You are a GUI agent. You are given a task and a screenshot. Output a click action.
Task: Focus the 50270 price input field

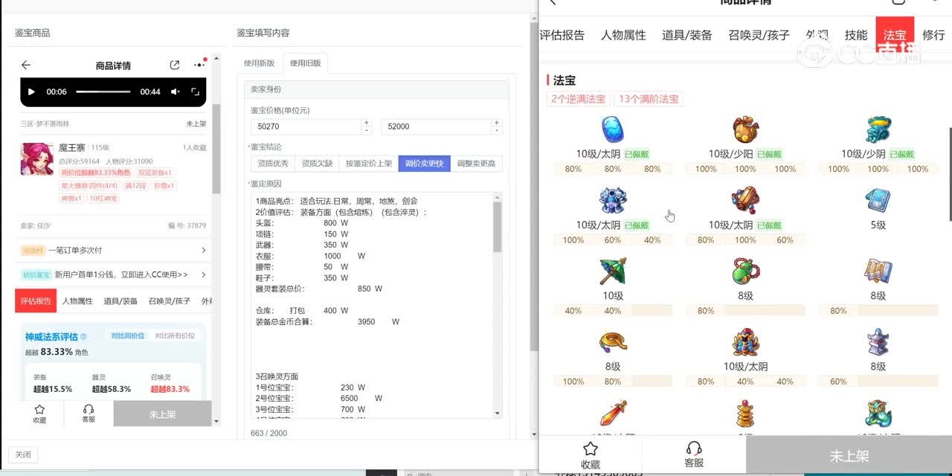[x=306, y=126]
